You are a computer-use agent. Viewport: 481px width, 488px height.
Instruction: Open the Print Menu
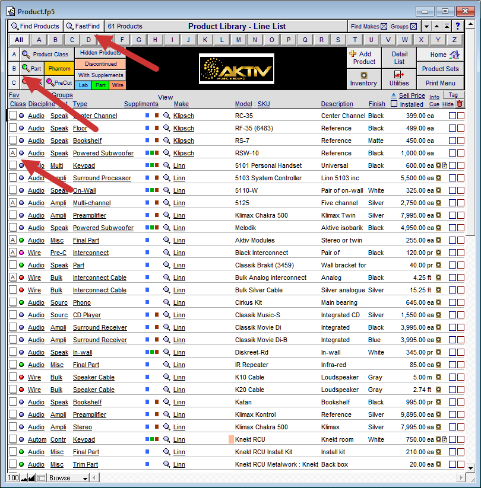pos(440,83)
